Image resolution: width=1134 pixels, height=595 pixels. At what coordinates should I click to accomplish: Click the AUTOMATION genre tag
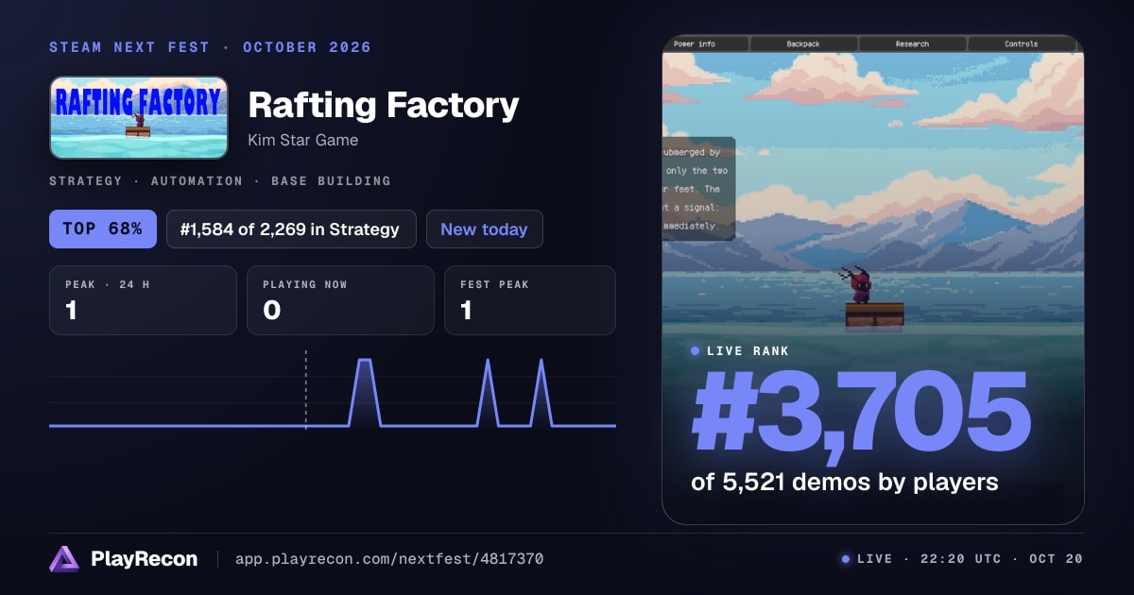[x=197, y=180]
